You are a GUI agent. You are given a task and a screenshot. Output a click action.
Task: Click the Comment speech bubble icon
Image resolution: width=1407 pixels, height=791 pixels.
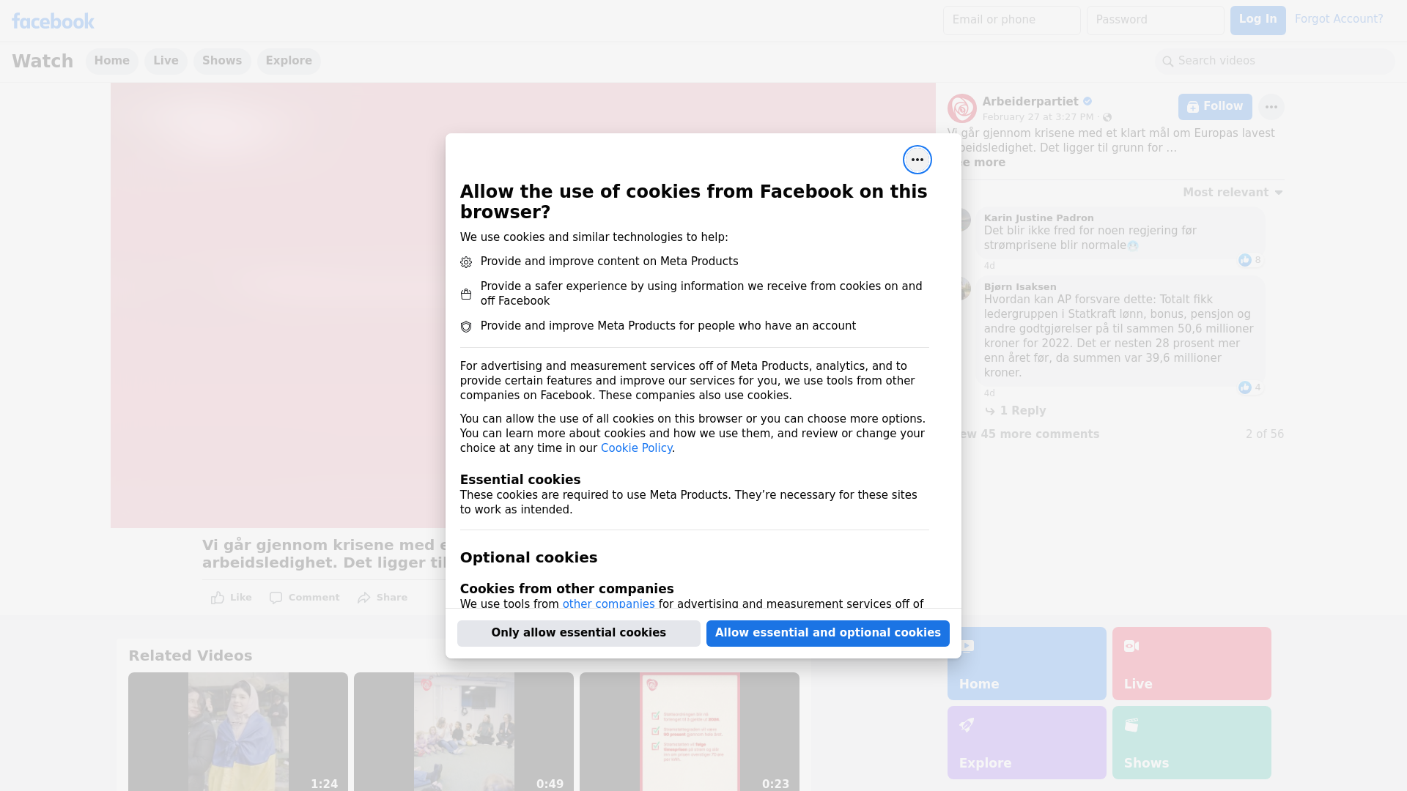point(276,598)
